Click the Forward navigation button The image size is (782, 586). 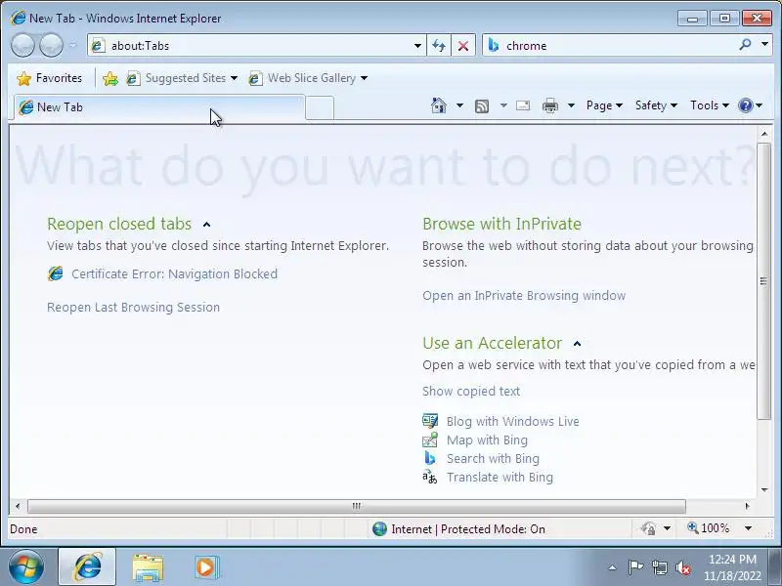coord(51,45)
